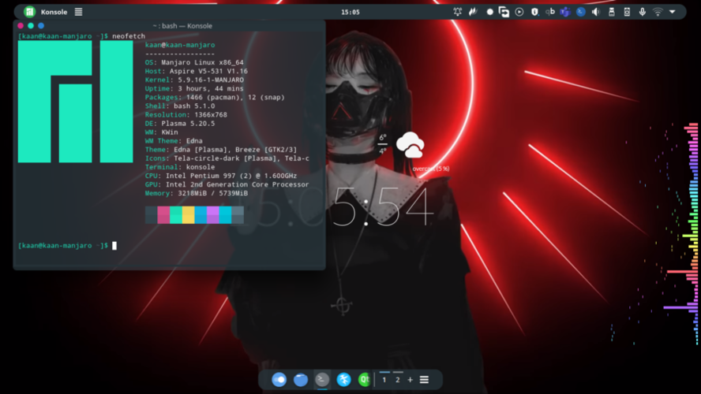This screenshot has height=394, width=701.
Task: Close the Konsole window with pink button
Action: click(x=21, y=26)
